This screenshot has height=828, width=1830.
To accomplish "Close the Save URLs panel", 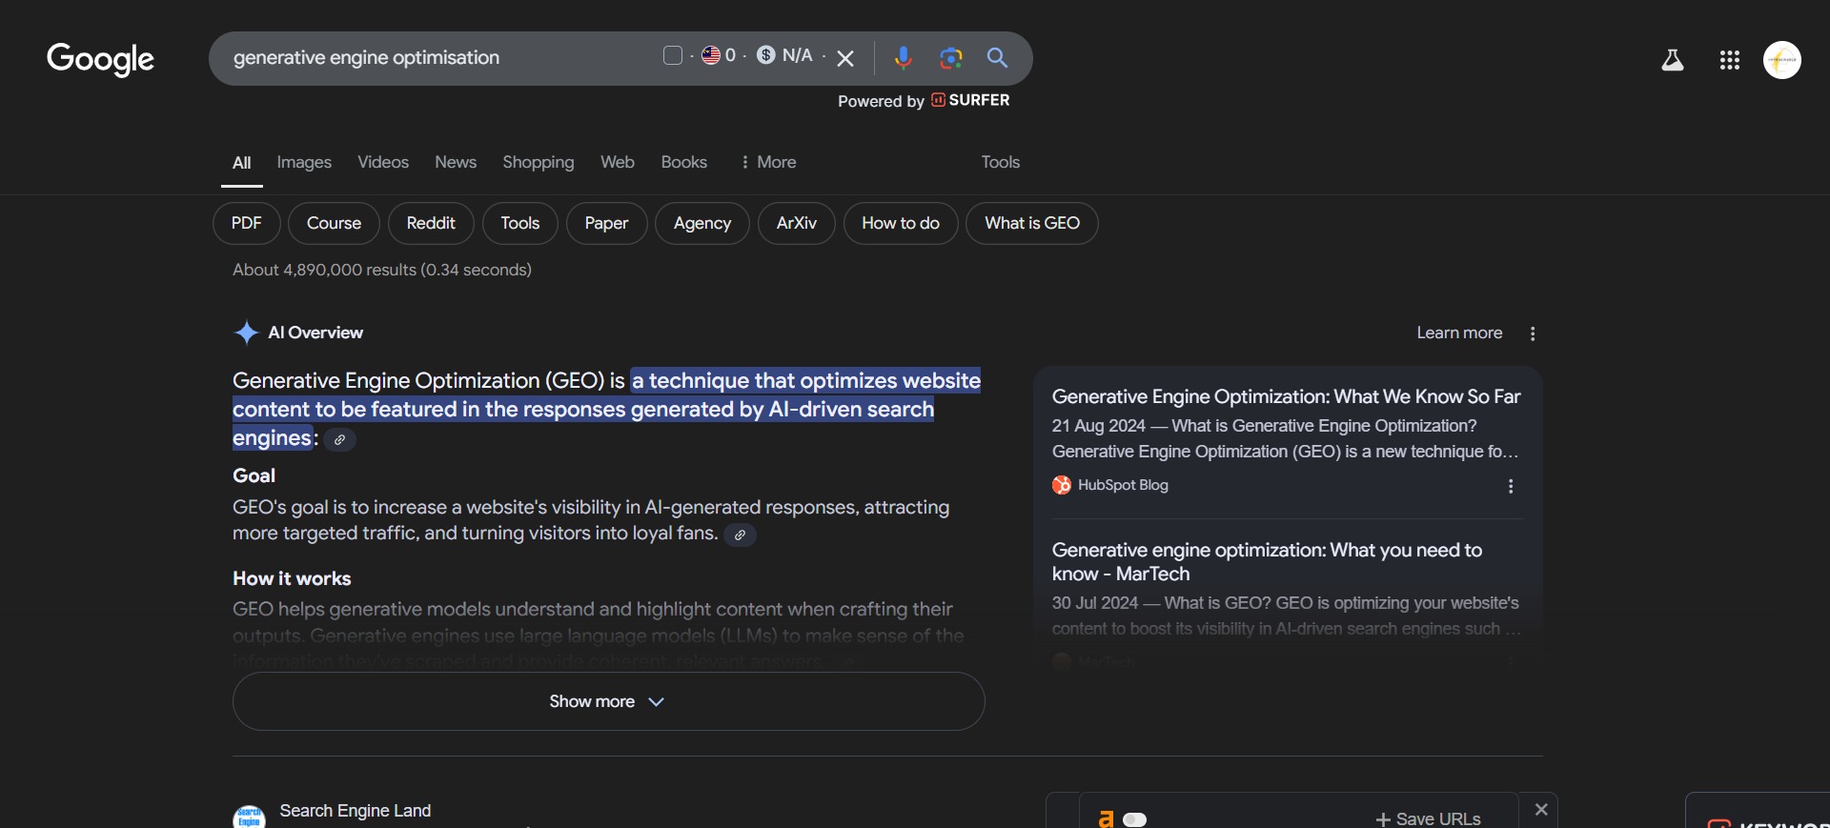I will coord(1541,809).
